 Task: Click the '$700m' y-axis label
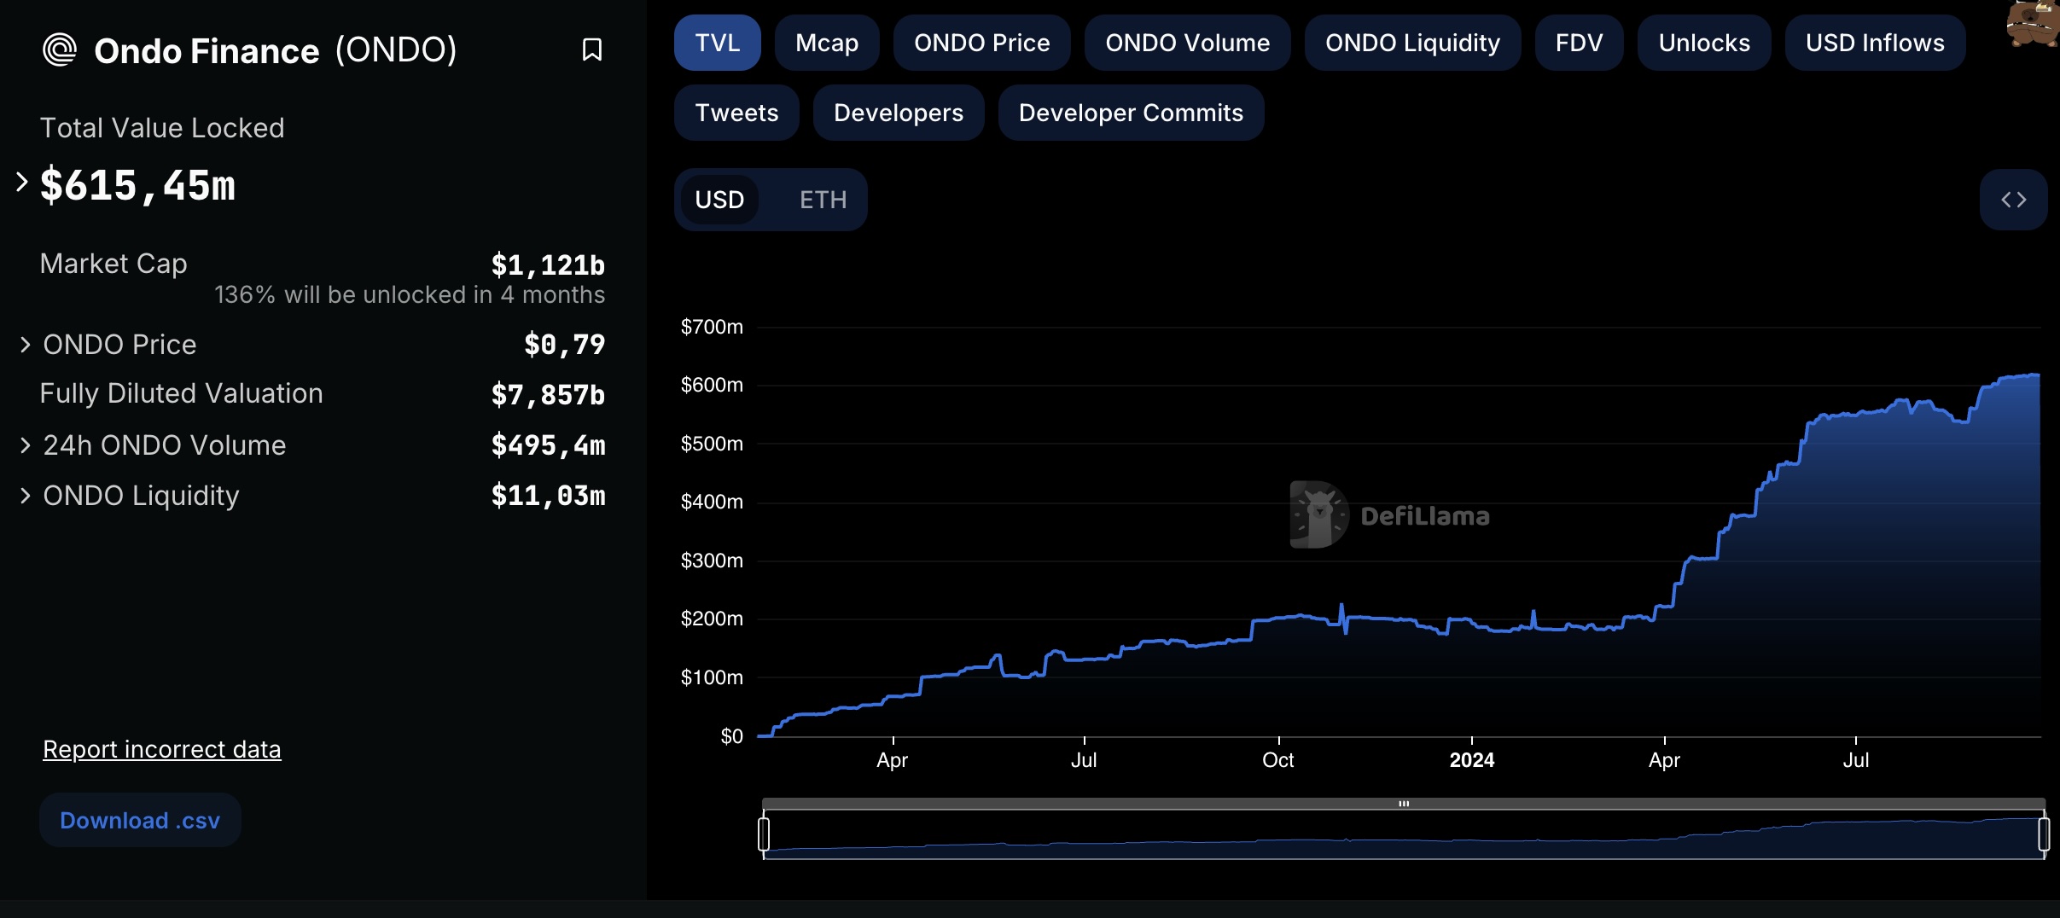click(x=712, y=327)
